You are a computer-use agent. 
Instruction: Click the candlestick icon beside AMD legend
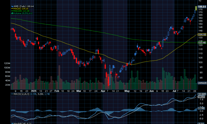pyautogui.click(x=12, y=6)
